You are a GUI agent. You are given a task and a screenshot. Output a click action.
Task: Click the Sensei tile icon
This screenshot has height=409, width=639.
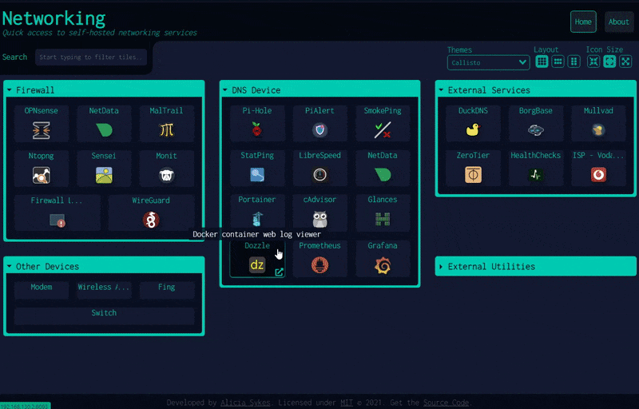104,175
